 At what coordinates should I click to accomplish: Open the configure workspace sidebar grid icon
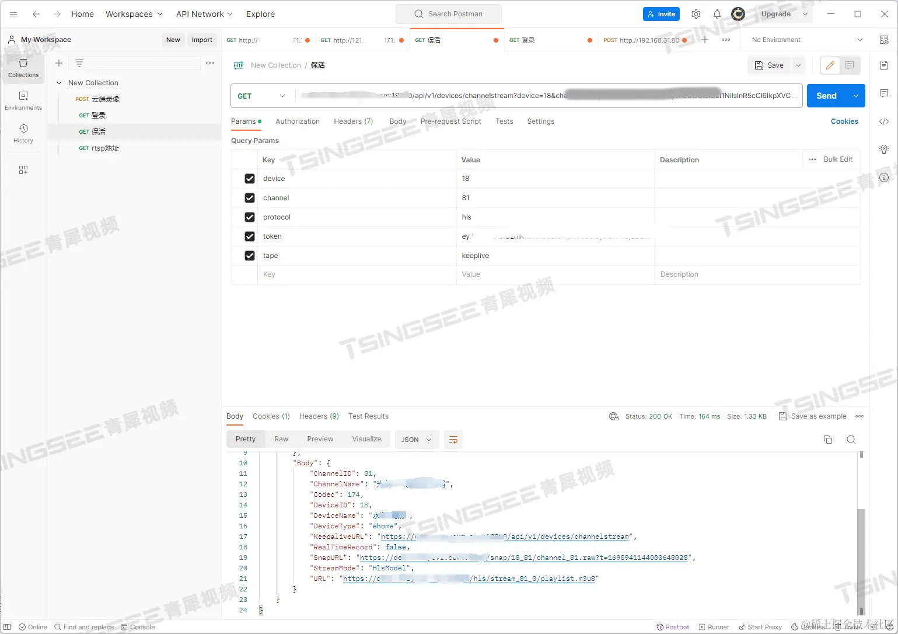[x=23, y=170]
